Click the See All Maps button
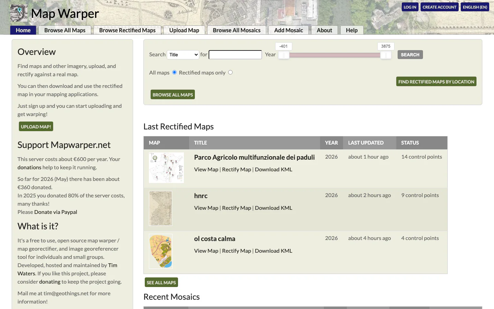This screenshot has height=309, width=494. (161, 282)
